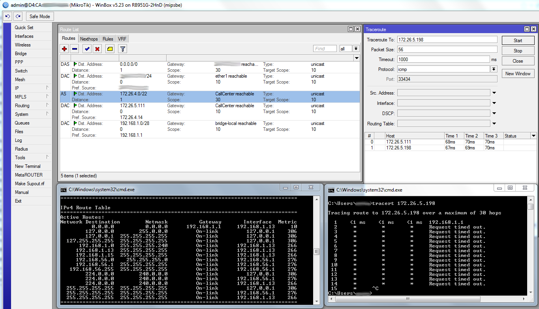Switch to the VRF tab
This screenshot has height=309, width=539.
(122, 39)
